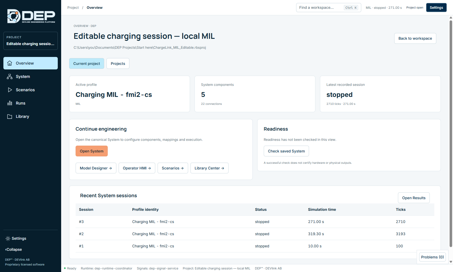
Task: Open the Project card in the sidebar
Action: click(x=31, y=41)
